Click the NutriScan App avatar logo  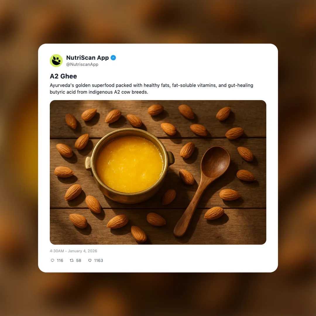(x=56, y=61)
